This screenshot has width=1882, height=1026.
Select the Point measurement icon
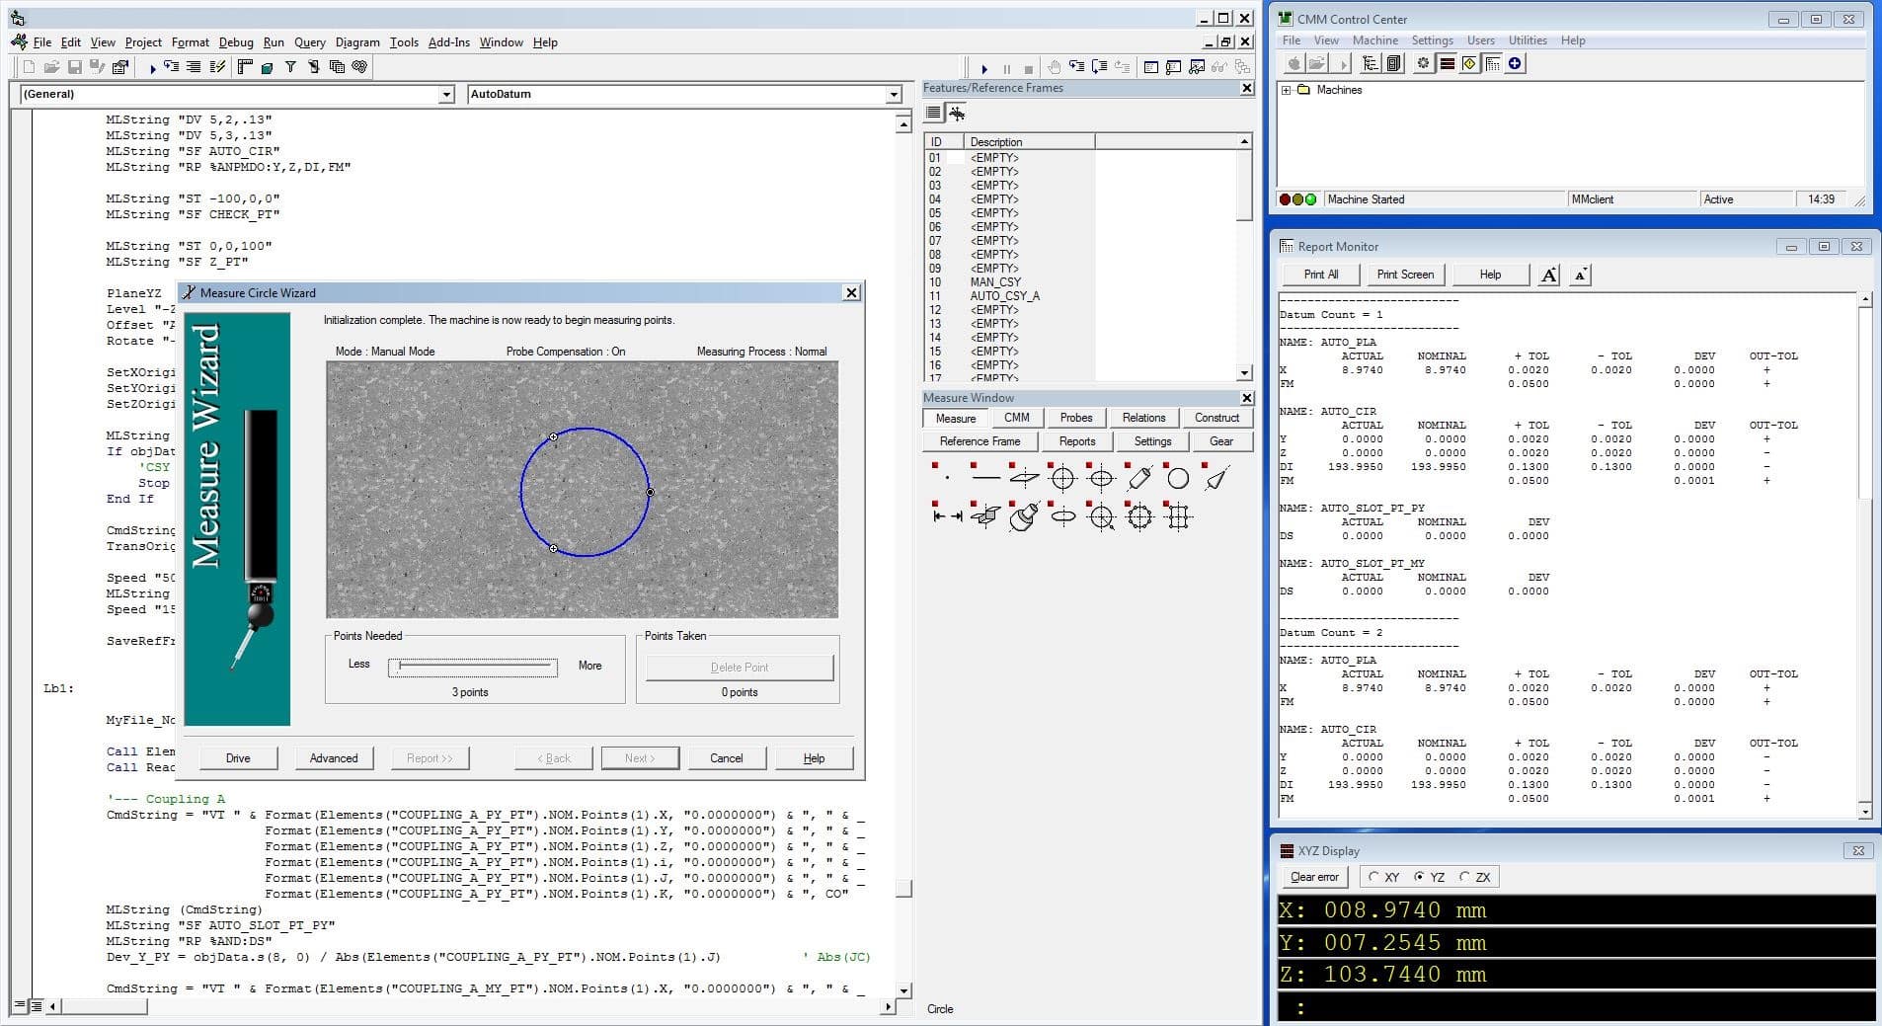click(948, 477)
